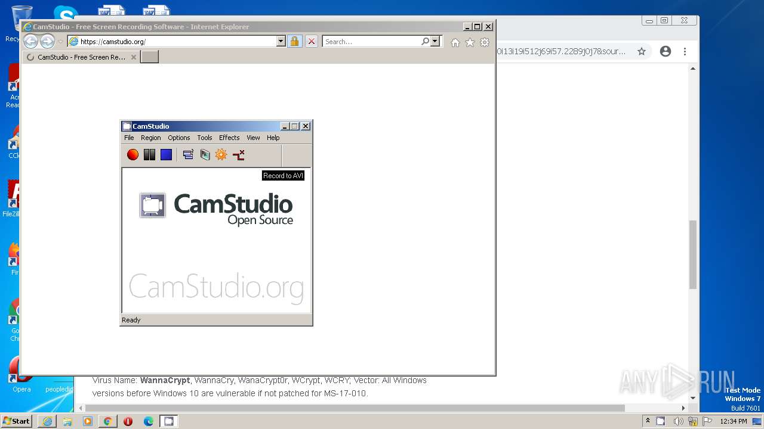764x429 pixels.
Task: Click the CamStudio Open Source logo
Action: (216, 208)
